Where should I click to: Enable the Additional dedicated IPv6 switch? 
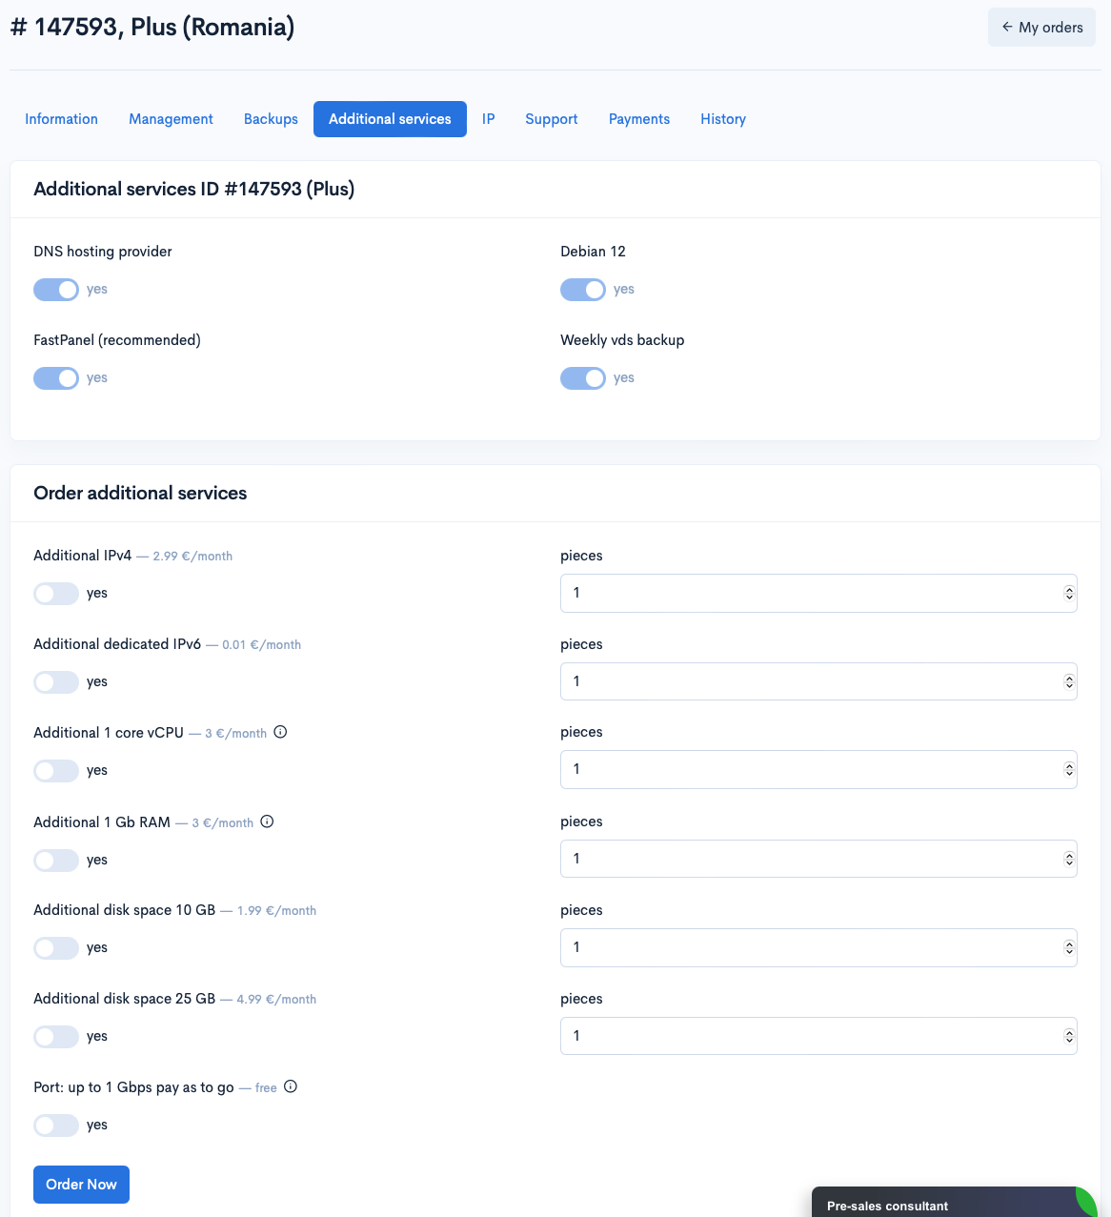pos(56,682)
